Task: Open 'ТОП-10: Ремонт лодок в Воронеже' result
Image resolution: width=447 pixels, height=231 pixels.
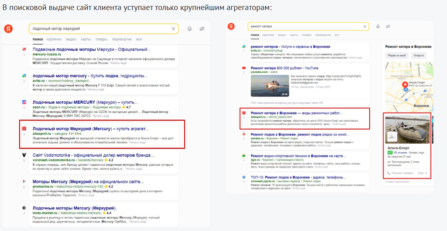Action: point(298,177)
